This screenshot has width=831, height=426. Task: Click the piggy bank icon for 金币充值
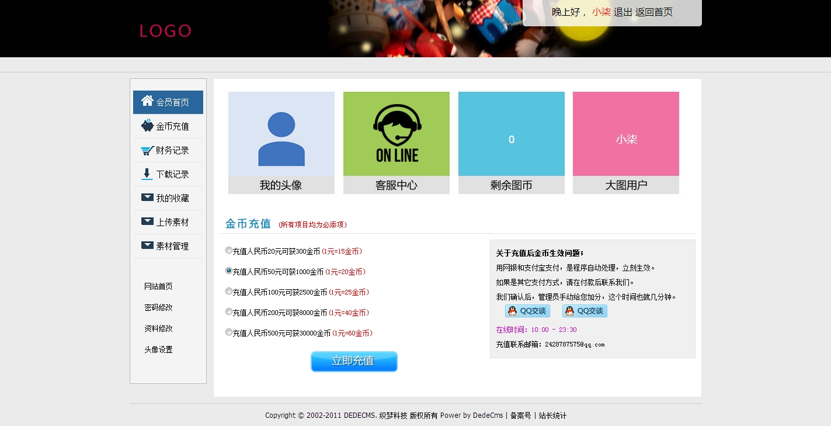pos(147,126)
